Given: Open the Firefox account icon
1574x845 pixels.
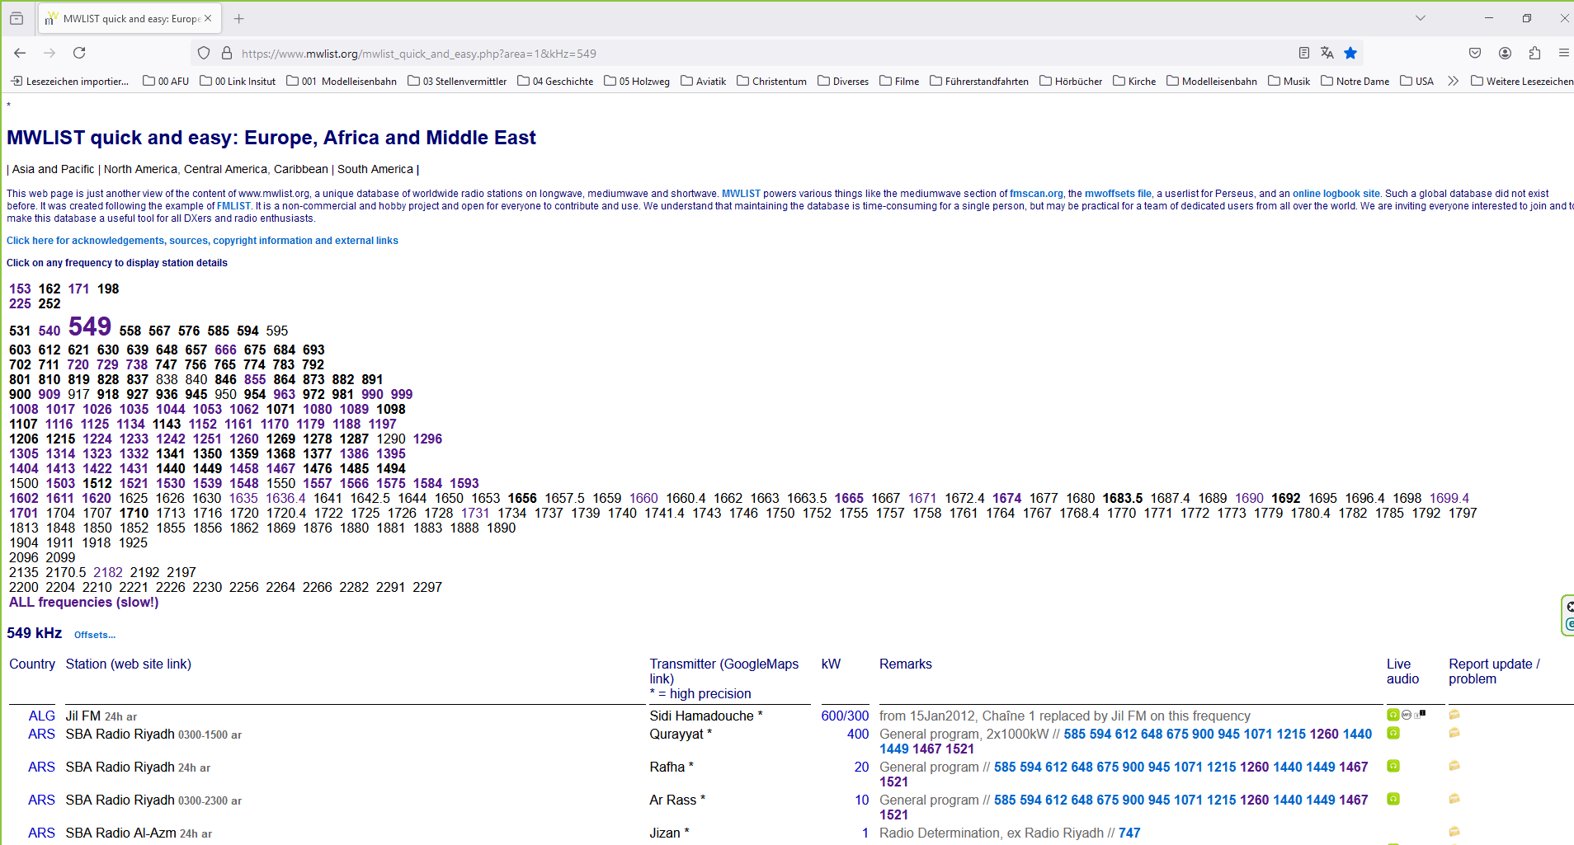Looking at the screenshot, I should 1505,53.
